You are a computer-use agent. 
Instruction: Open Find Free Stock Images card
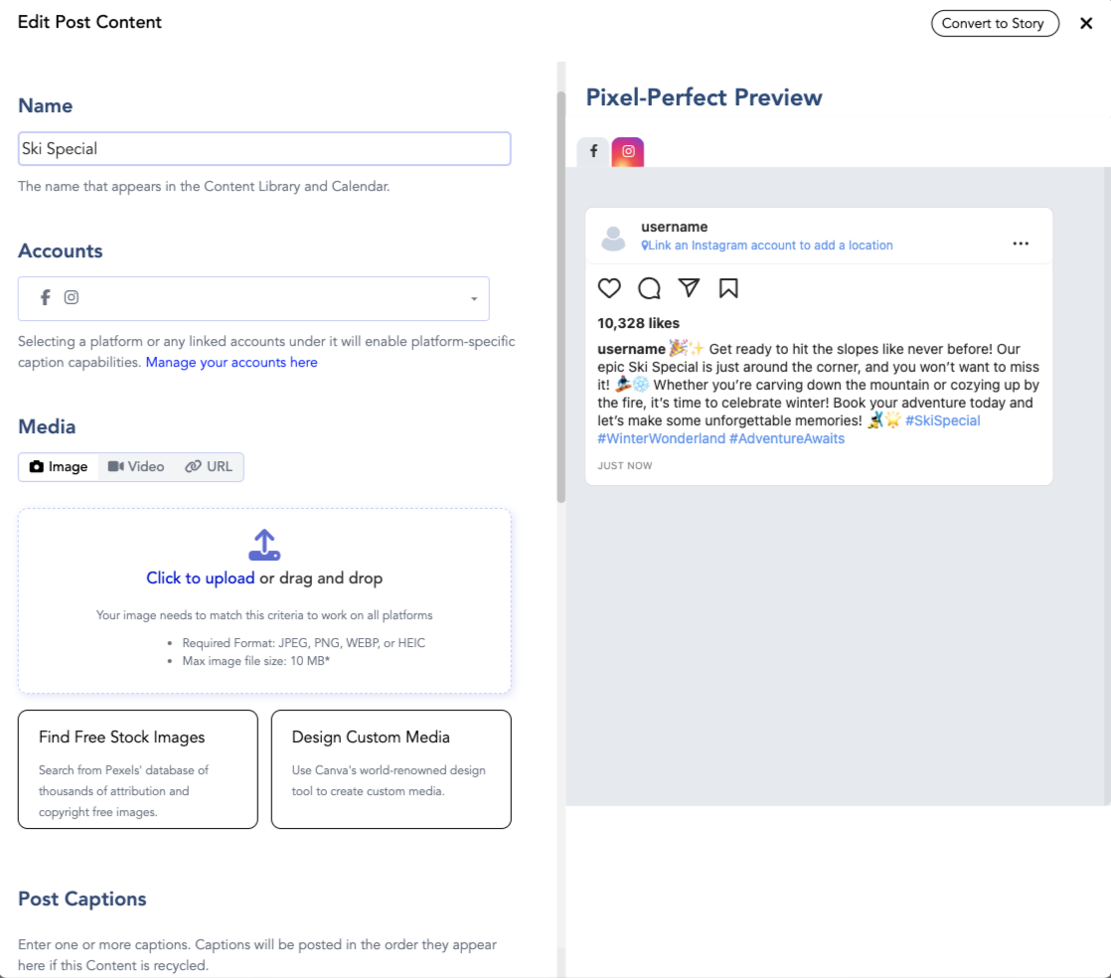137,769
